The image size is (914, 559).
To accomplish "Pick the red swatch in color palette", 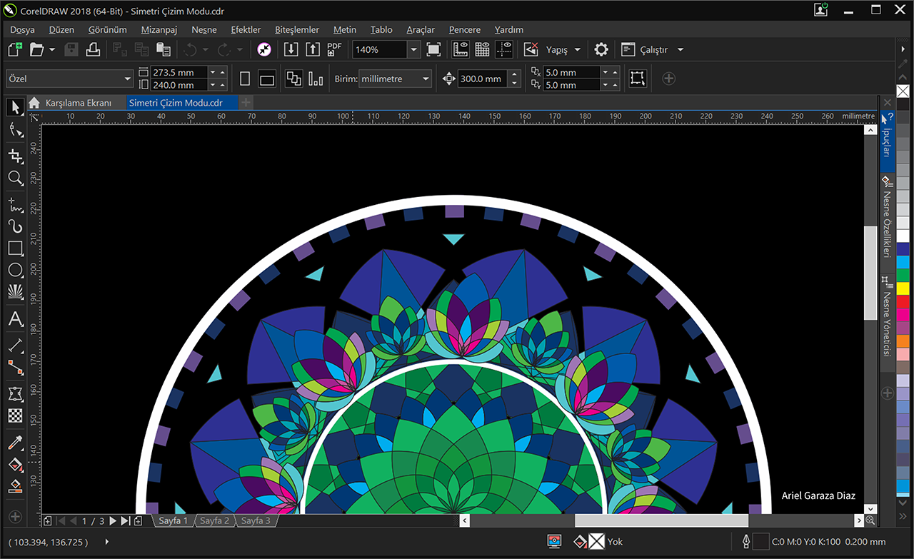I will pos(903,301).
